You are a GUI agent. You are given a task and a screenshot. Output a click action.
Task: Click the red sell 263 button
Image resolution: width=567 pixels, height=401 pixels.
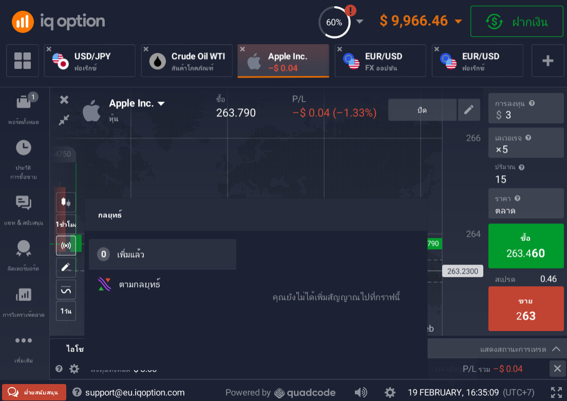click(x=526, y=309)
